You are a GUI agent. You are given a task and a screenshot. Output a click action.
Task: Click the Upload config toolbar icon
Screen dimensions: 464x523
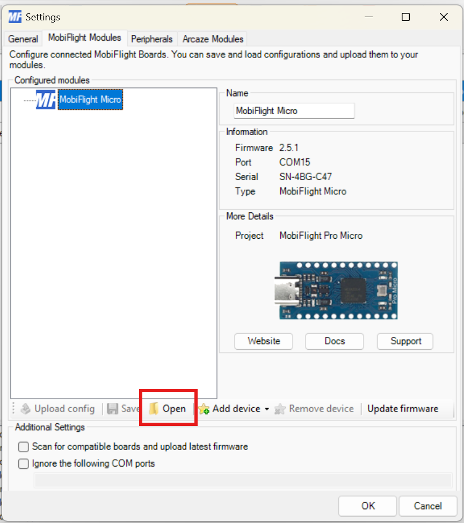25,409
